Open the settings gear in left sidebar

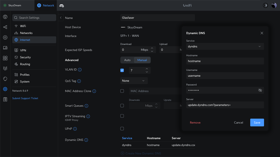(5, 89)
